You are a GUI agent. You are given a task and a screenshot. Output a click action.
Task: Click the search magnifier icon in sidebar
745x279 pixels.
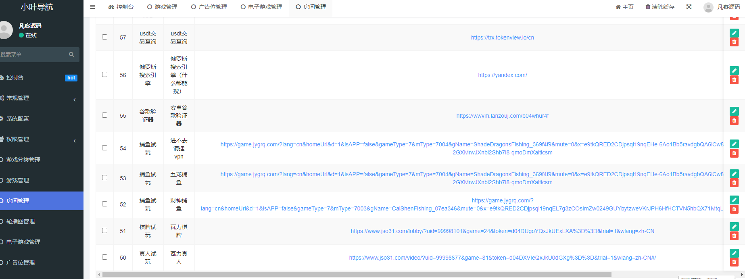pos(71,54)
